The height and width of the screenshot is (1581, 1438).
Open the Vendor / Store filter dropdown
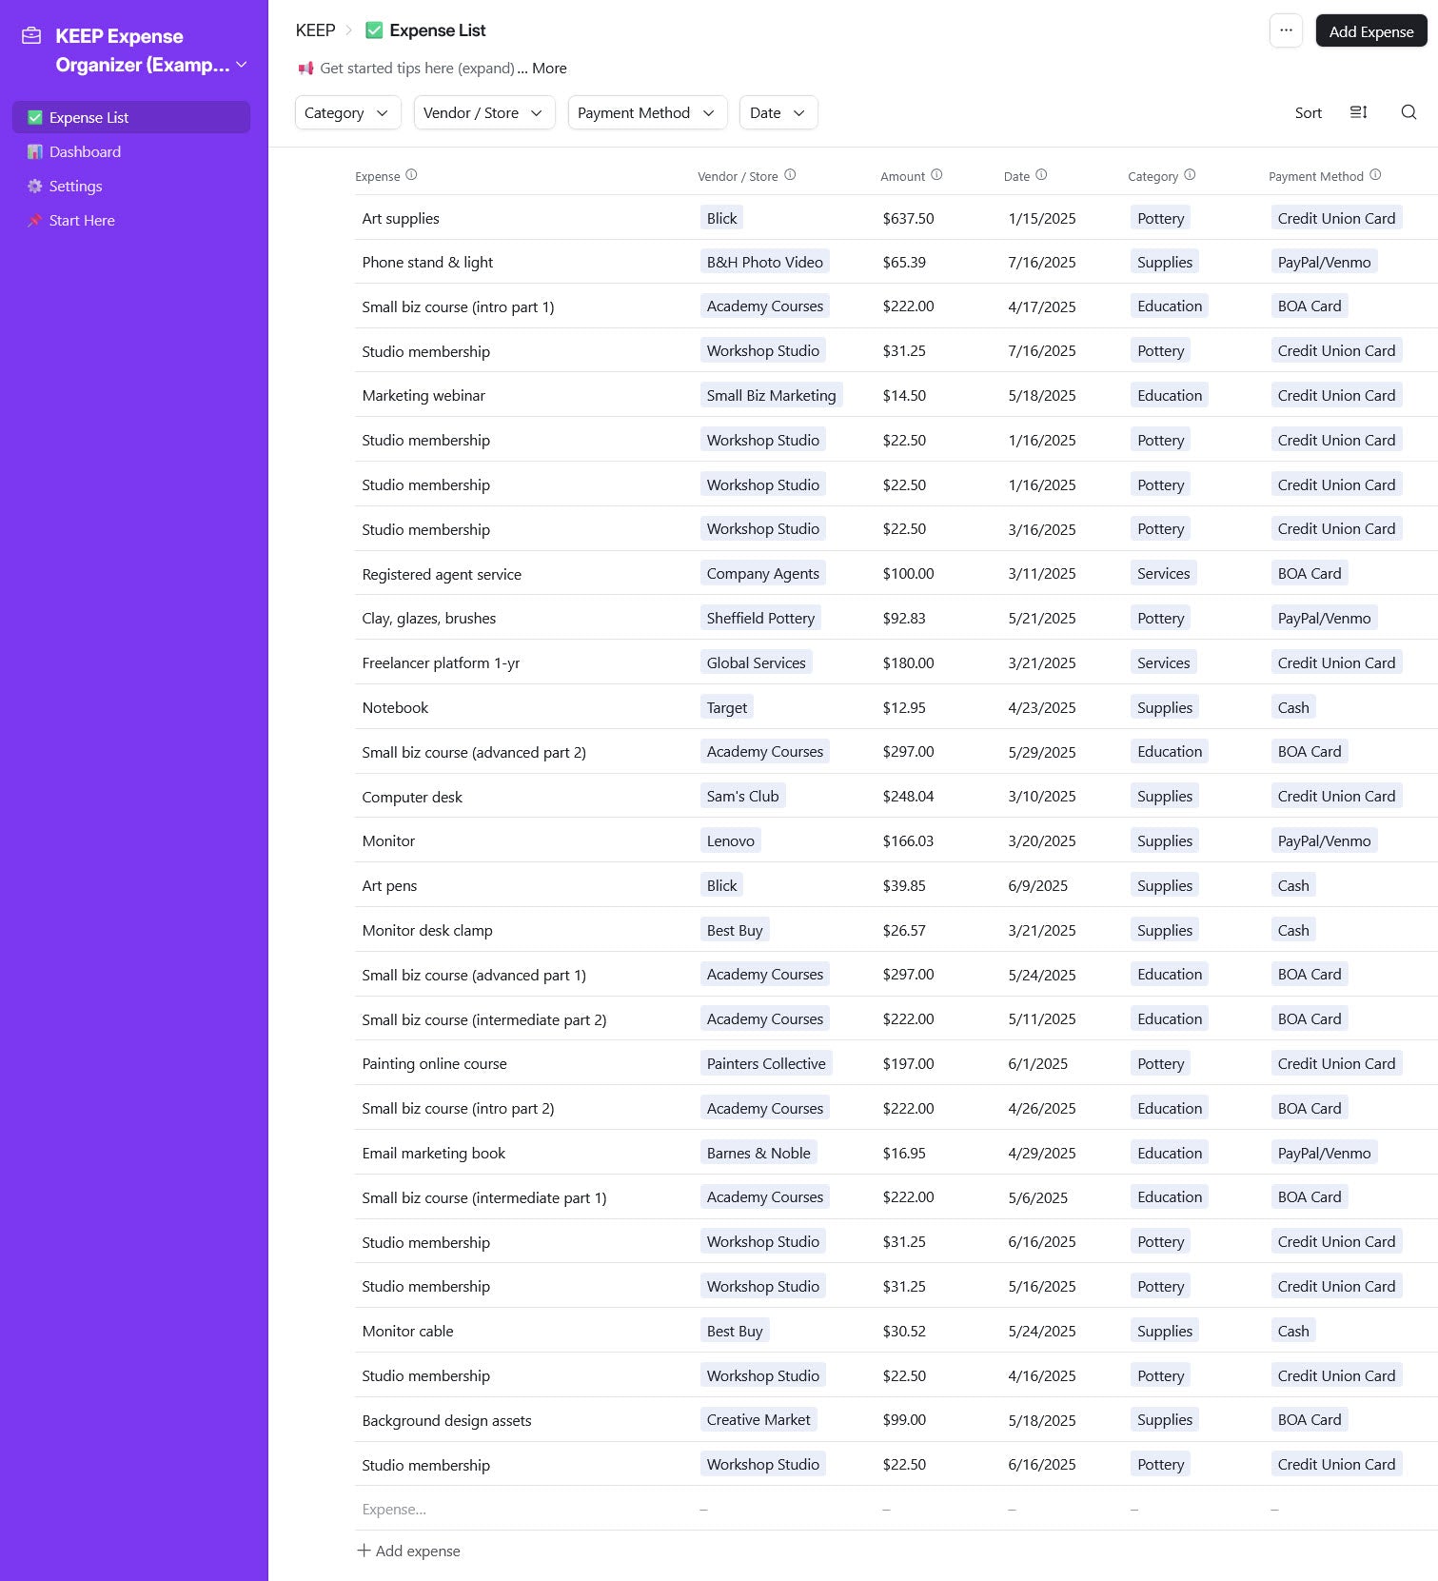coord(483,112)
